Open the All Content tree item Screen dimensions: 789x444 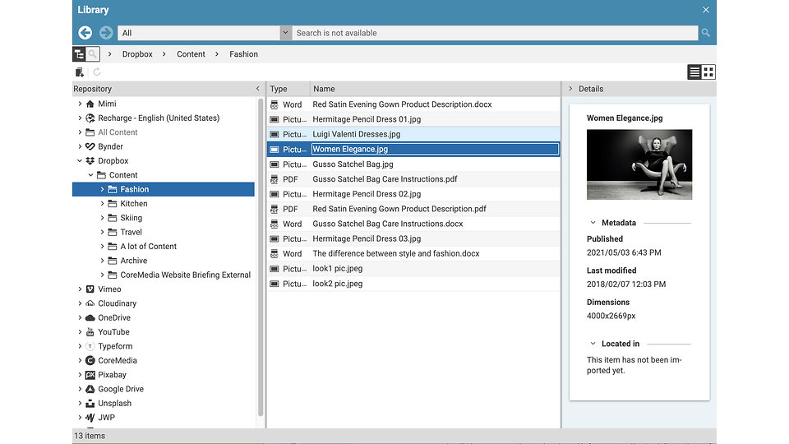click(x=118, y=132)
